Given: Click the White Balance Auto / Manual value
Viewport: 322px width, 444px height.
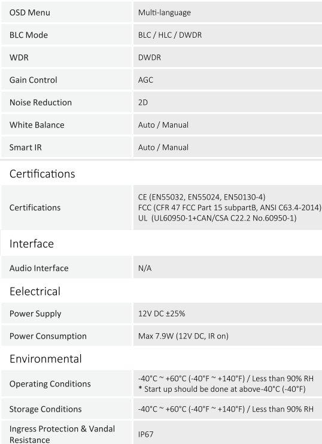Looking at the screenshot, I should click(163, 125).
